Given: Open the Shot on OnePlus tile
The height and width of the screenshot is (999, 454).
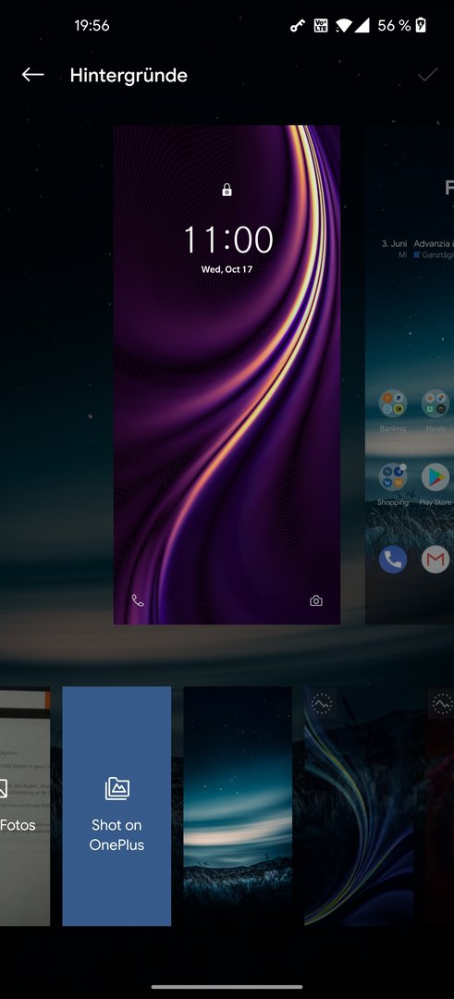Looking at the screenshot, I should [117, 806].
